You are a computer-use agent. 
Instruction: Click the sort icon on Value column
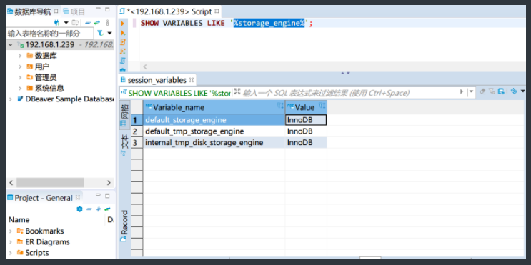pyautogui.click(x=322, y=106)
